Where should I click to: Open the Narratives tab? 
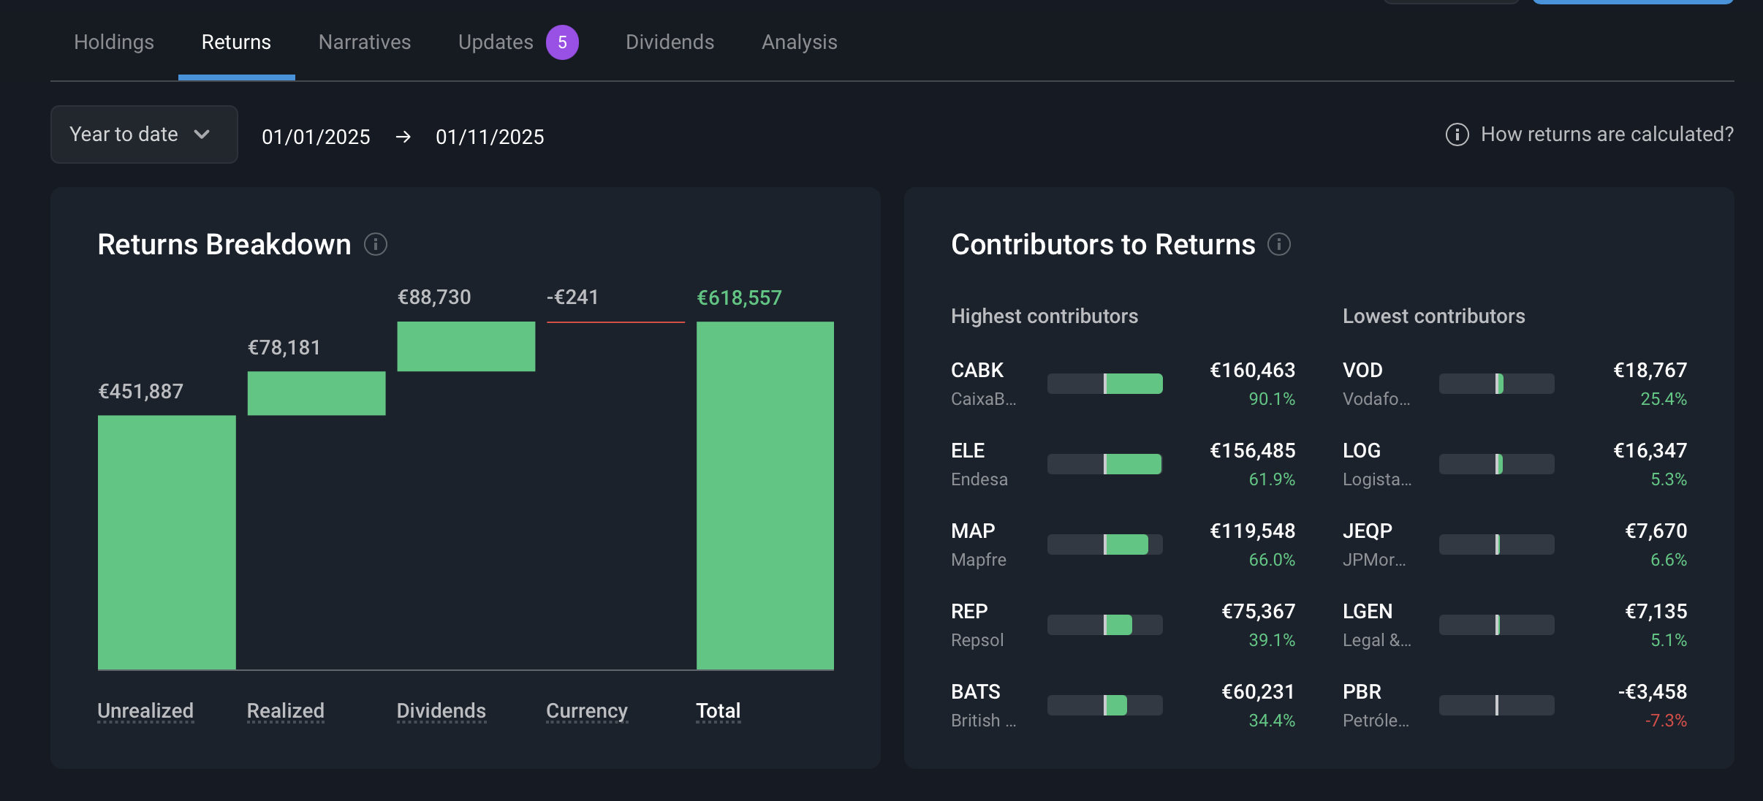365,42
